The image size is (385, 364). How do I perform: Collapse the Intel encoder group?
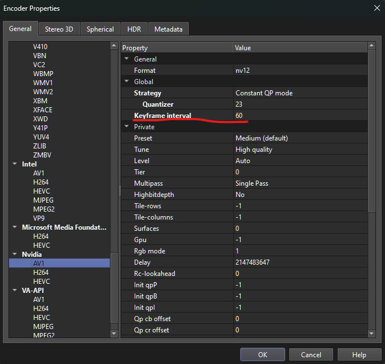(15, 164)
